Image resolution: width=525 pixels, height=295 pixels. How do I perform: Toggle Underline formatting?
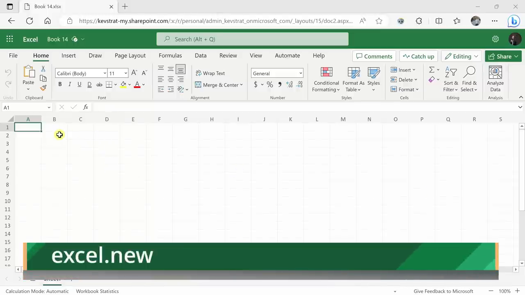tap(80, 84)
